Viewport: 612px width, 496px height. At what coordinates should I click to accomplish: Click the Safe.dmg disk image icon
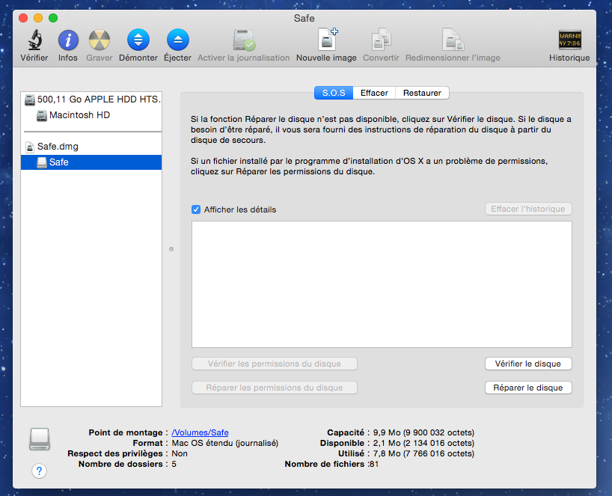(x=30, y=147)
